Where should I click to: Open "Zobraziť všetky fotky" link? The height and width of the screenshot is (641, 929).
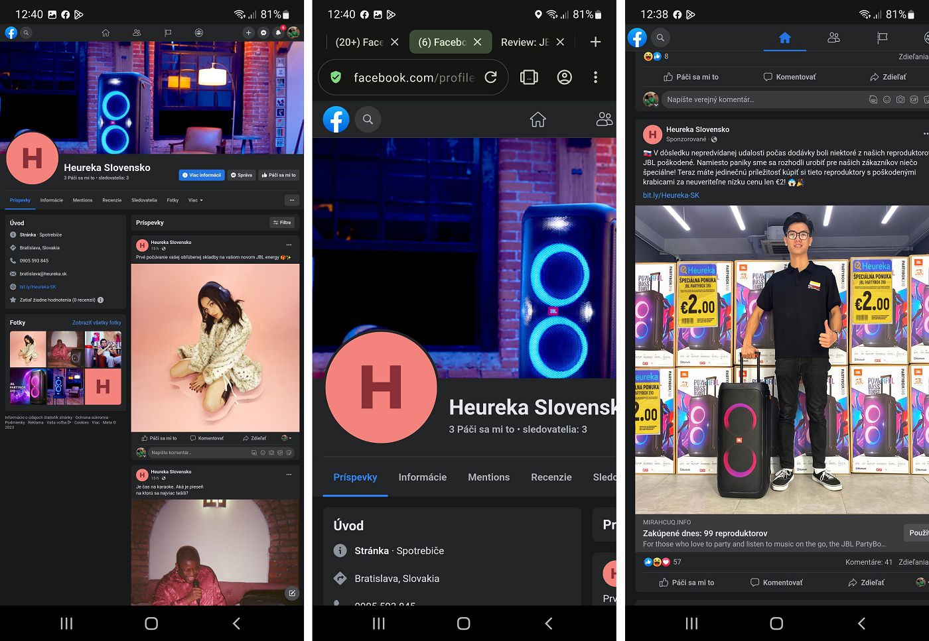point(97,323)
